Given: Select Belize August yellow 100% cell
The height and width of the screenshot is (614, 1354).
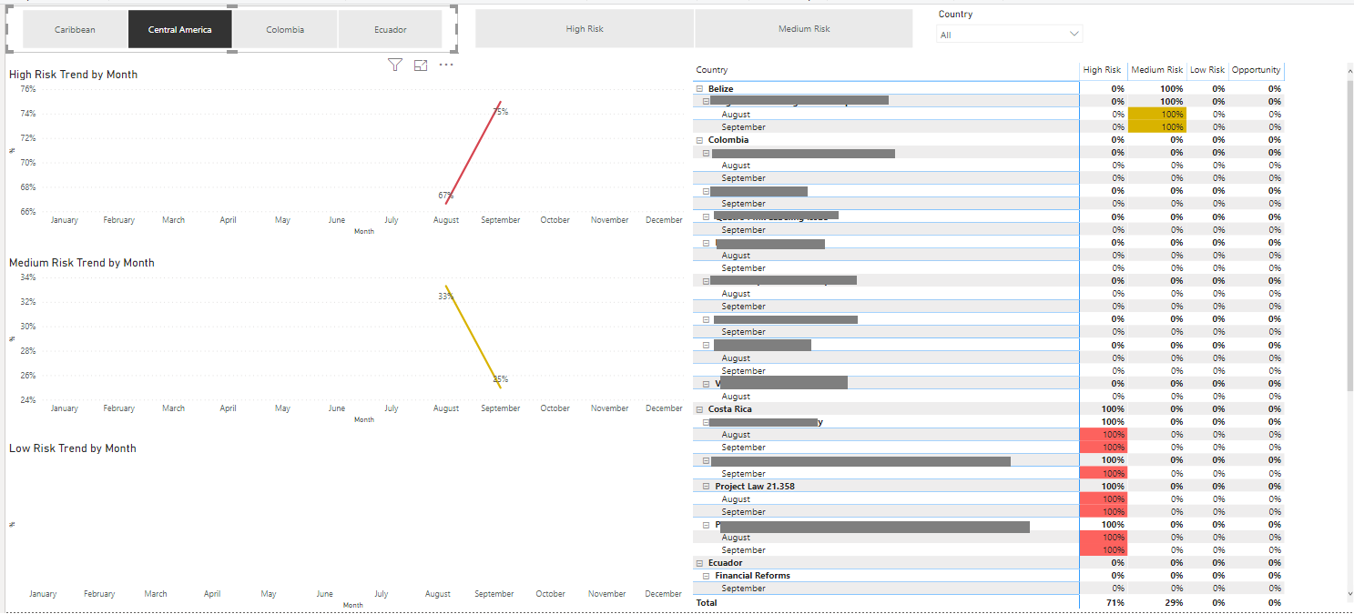Looking at the screenshot, I should pyautogui.click(x=1157, y=115).
